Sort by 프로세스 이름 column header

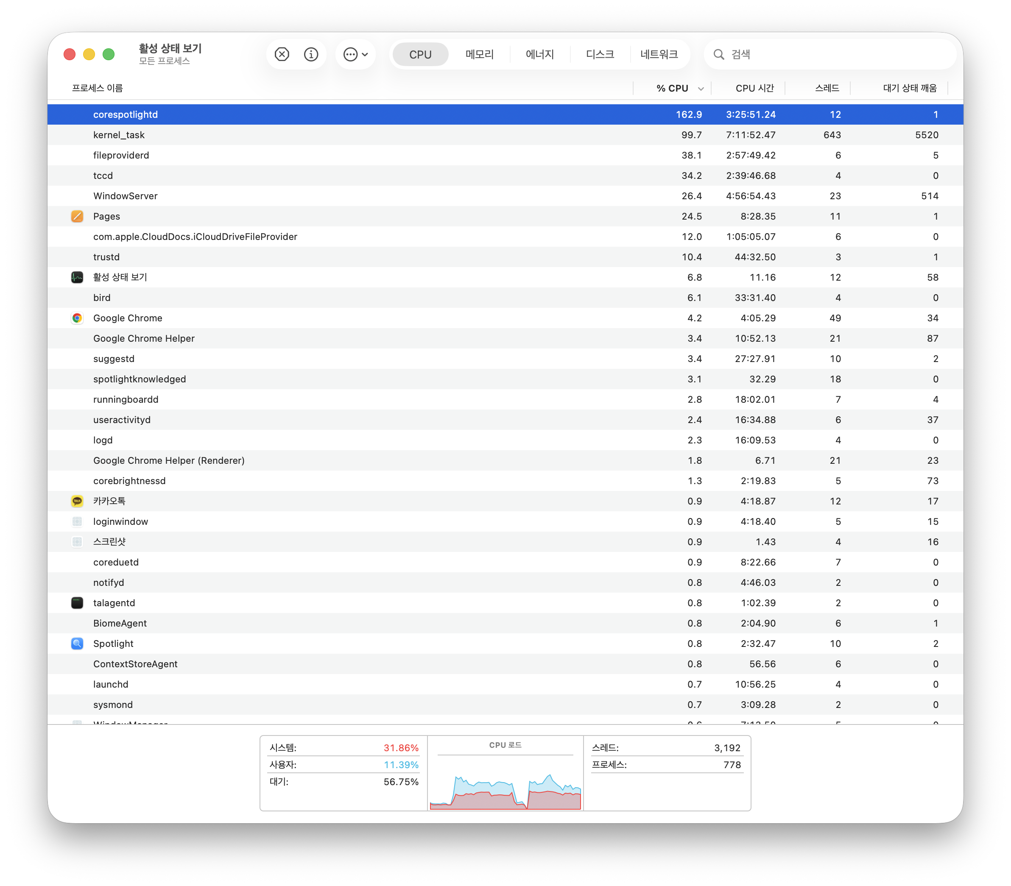click(x=98, y=88)
